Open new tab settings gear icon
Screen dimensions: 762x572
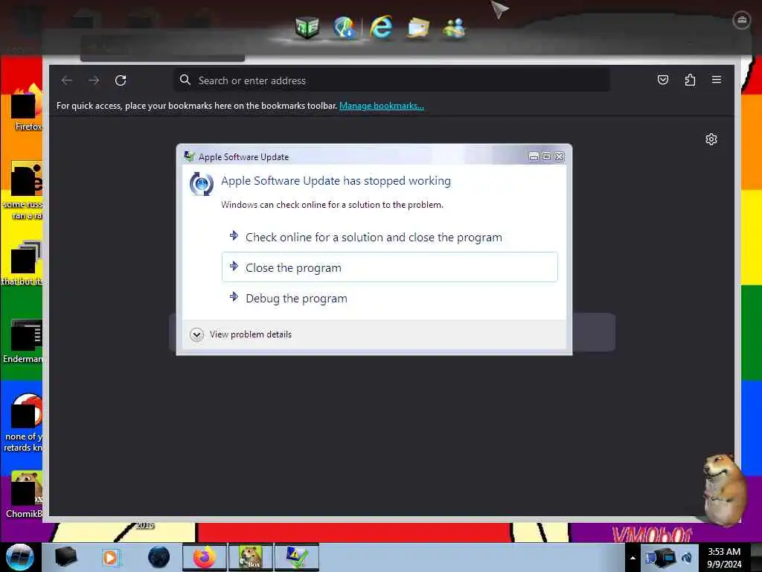pos(711,139)
